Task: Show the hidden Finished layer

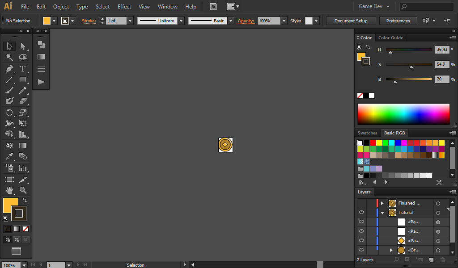Action: tap(361, 203)
